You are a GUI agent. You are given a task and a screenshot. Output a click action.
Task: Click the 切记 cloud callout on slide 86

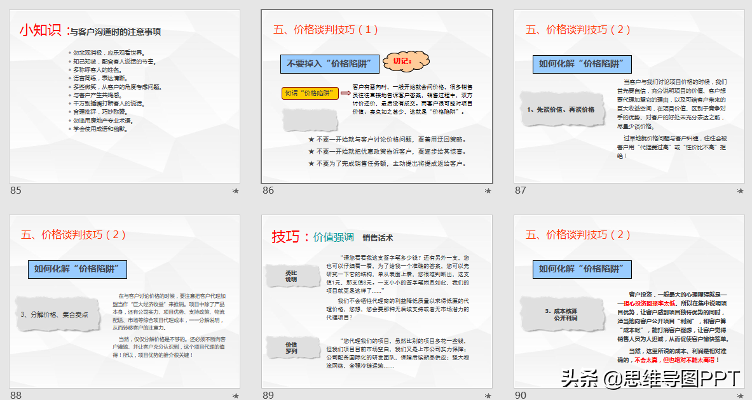coord(406,62)
